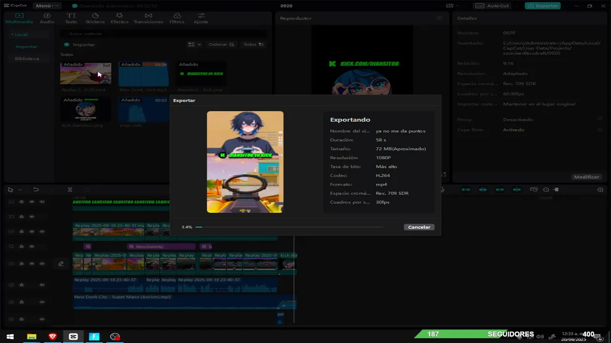The image size is (611, 343).
Task: Open the Ordenar sort dropdown
Action: pos(221,44)
